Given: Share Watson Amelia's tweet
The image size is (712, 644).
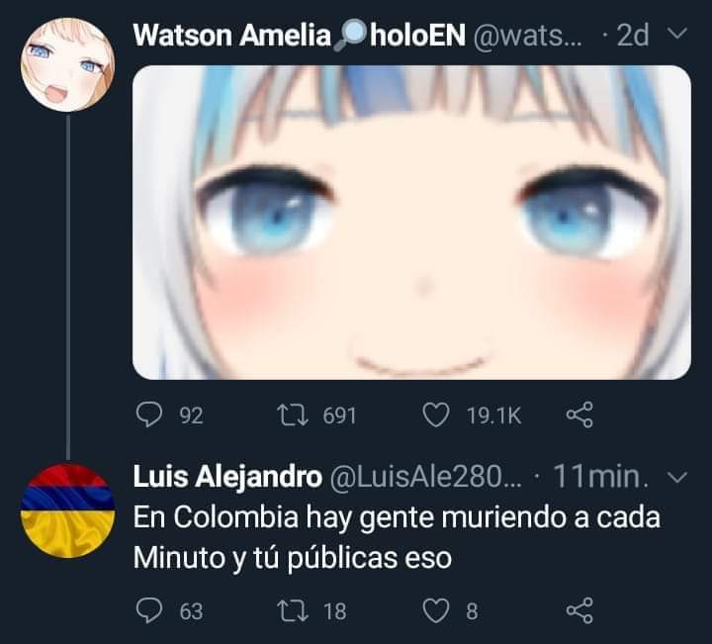Looking at the screenshot, I should (x=579, y=414).
